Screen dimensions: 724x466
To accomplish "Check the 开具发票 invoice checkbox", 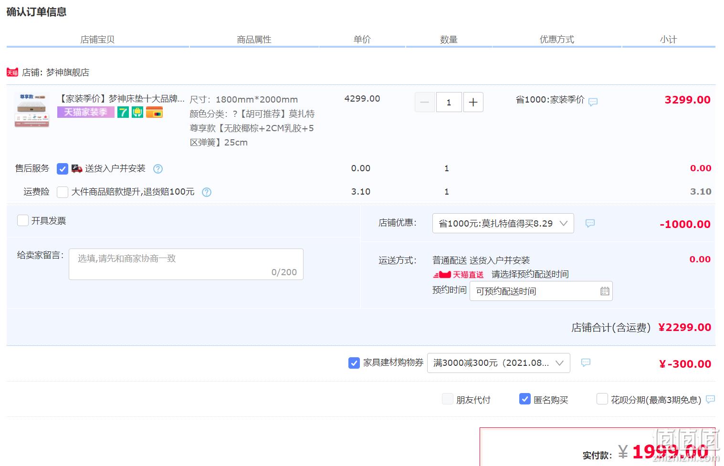I will 23,220.
